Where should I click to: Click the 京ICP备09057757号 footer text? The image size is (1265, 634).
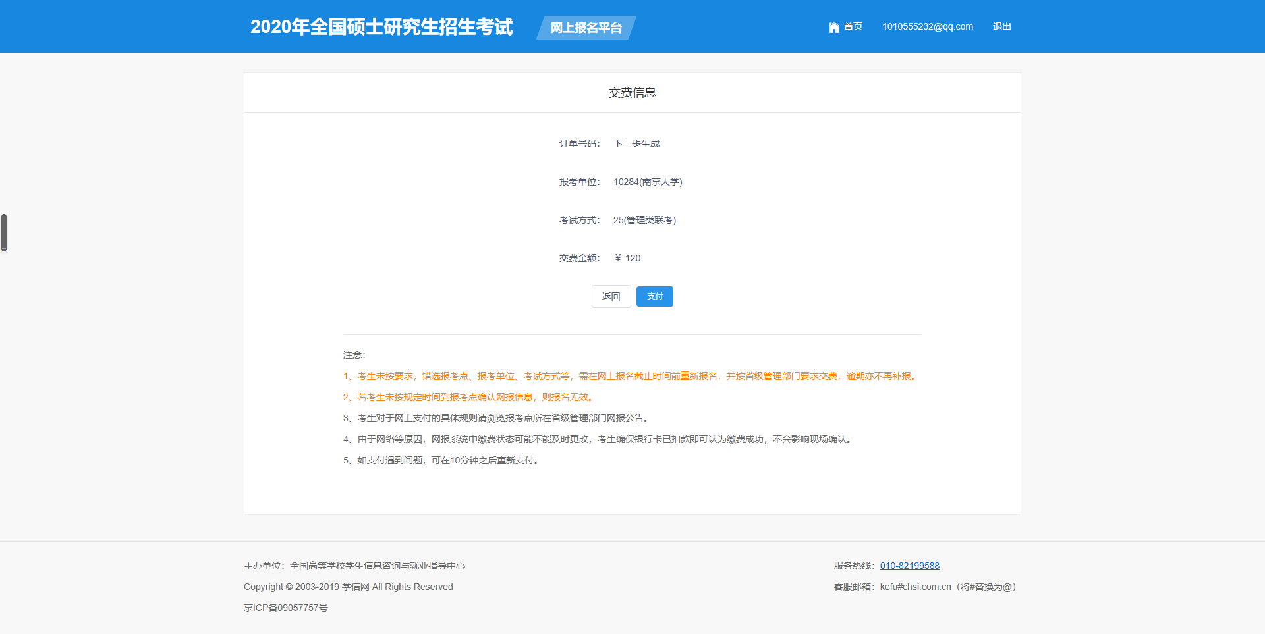285,608
